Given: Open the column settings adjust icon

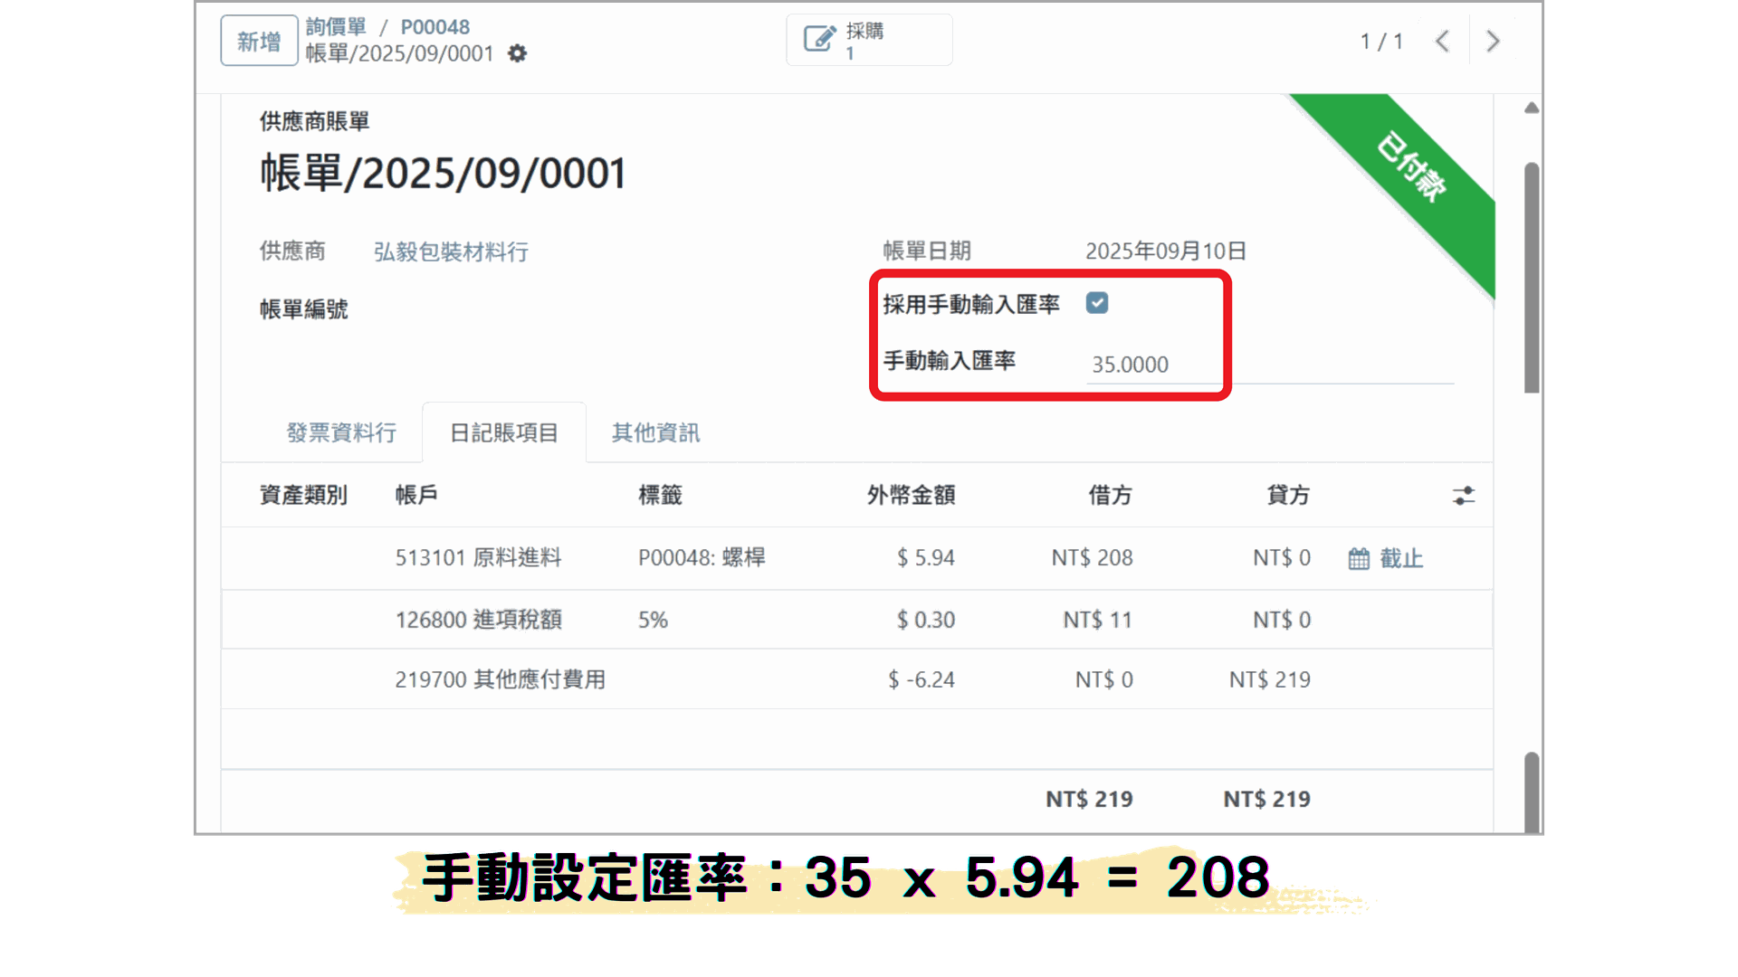Looking at the screenshot, I should point(1463,496).
